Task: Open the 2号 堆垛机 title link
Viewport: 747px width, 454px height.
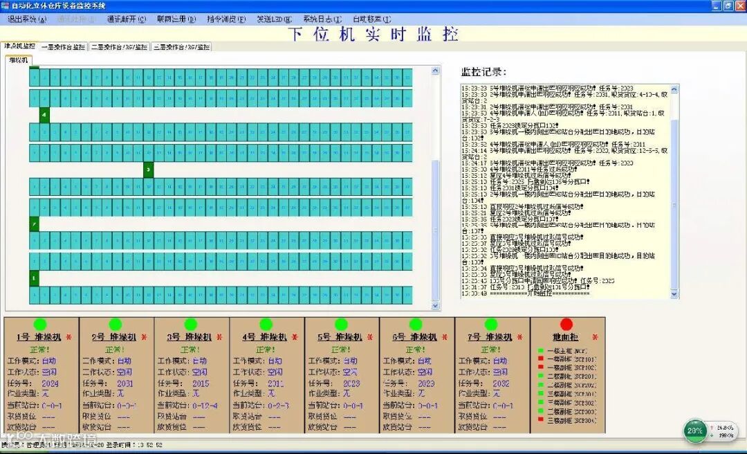Action: [x=114, y=337]
